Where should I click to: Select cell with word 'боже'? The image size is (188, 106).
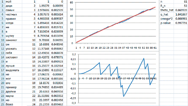point(14,105)
